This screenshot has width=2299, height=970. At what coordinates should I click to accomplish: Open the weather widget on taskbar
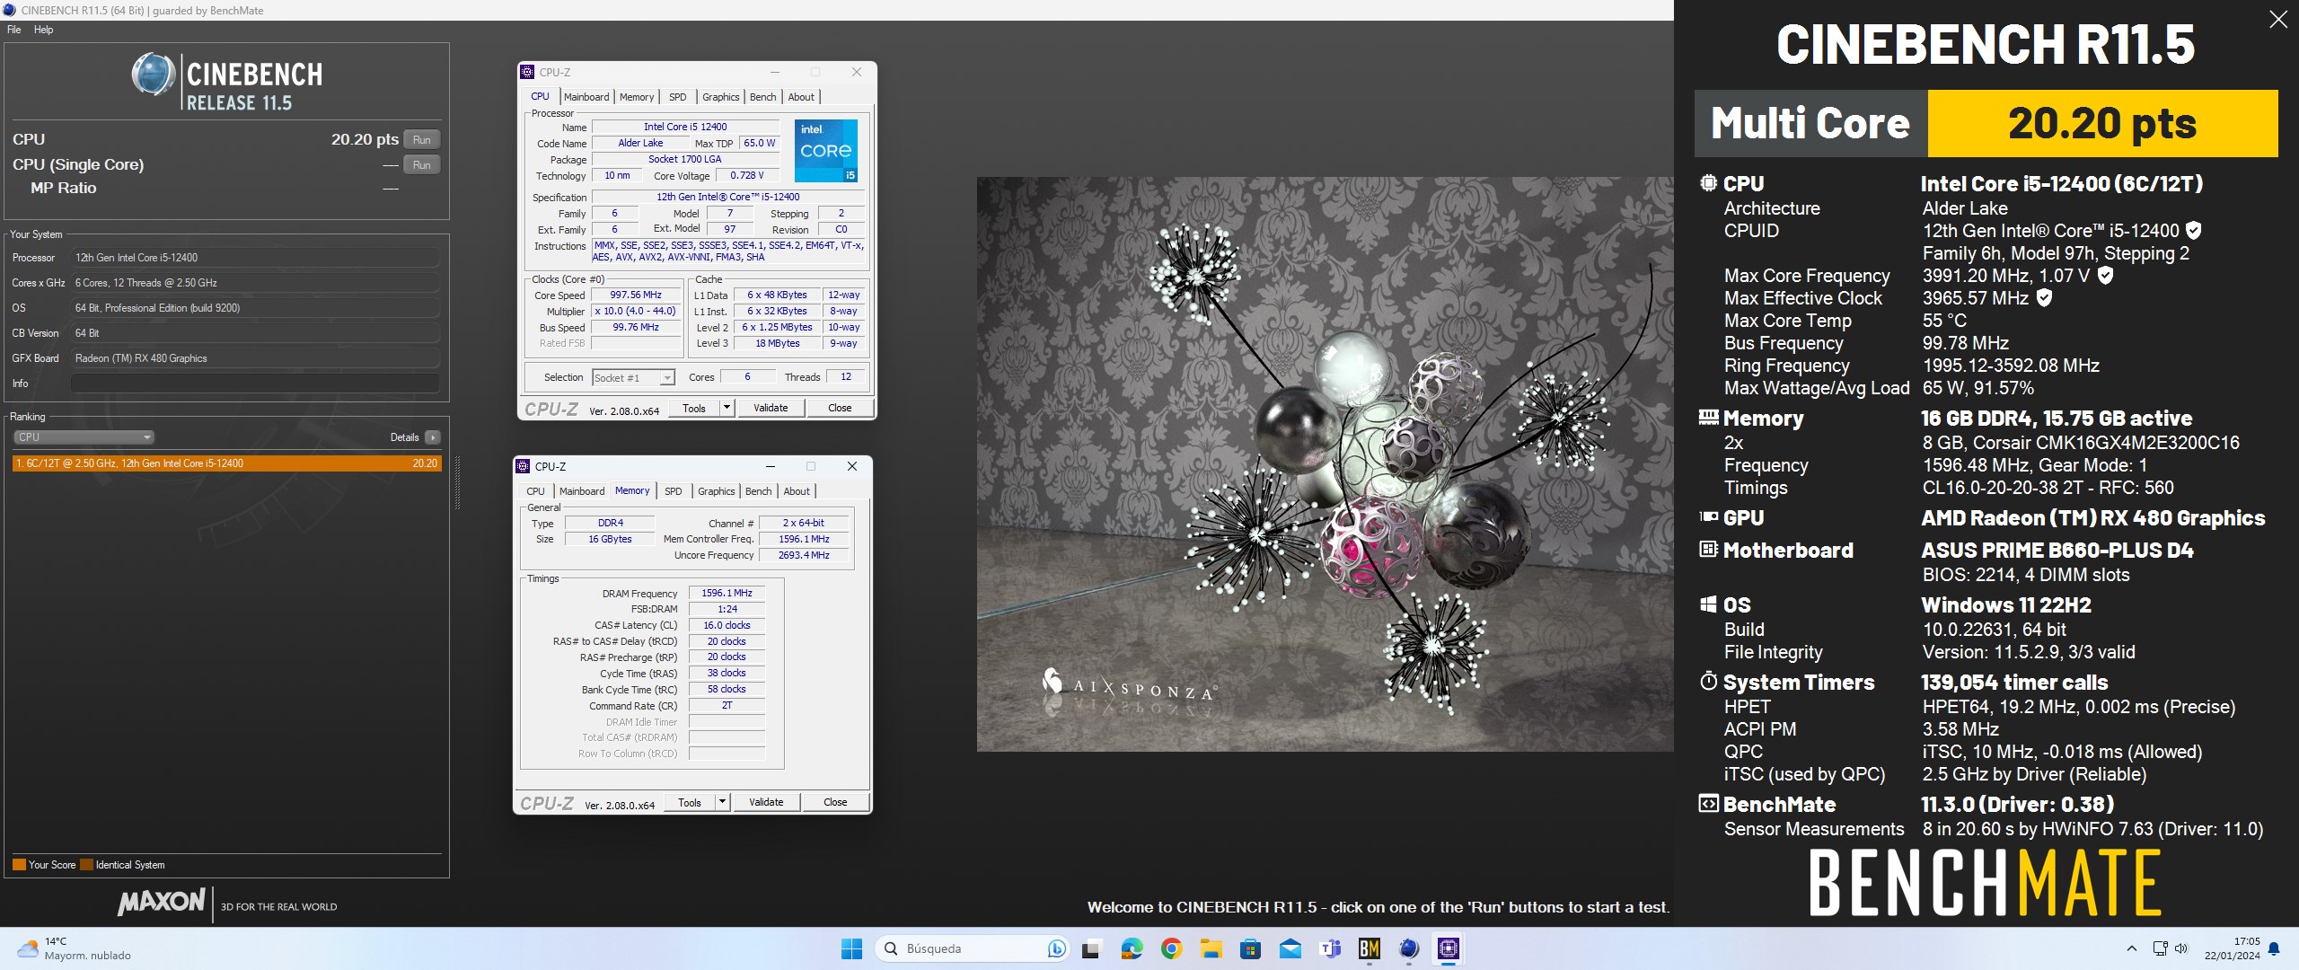coord(74,948)
